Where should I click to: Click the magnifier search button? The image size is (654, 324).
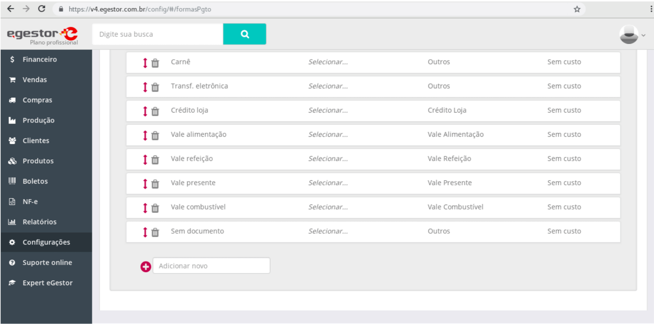click(245, 34)
